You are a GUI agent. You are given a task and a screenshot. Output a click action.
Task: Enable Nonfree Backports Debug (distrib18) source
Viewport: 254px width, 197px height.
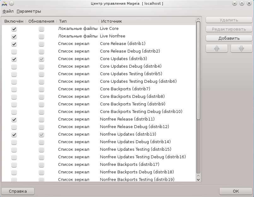(14, 172)
